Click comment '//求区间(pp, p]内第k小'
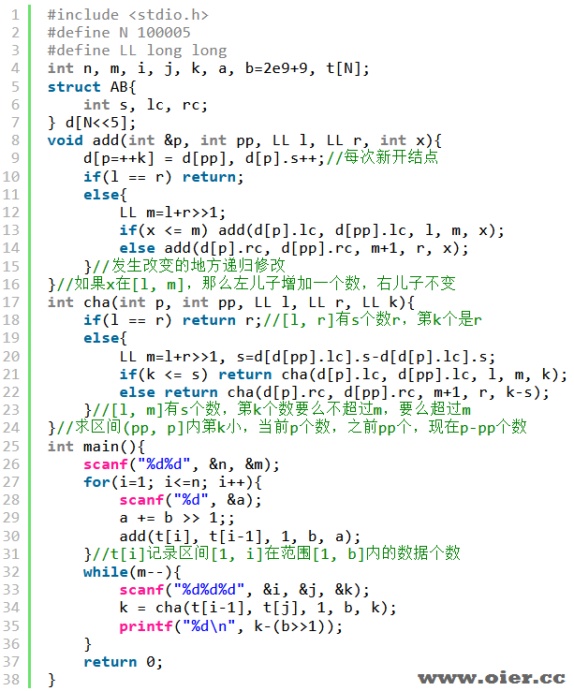Image resolution: width=574 pixels, height=691 pixels. (292, 427)
